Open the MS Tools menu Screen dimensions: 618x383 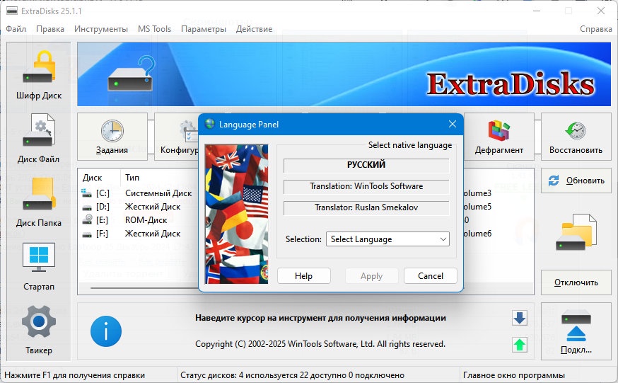coord(154,29)
